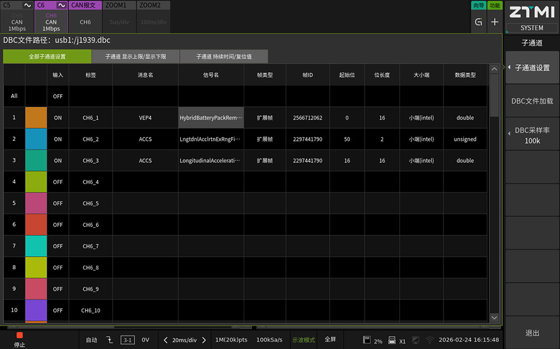This screenshot has width=560, height=349.
Task: Switch to 子通道 持续时间/复位值 tab
Action: [x=223, y=56]
